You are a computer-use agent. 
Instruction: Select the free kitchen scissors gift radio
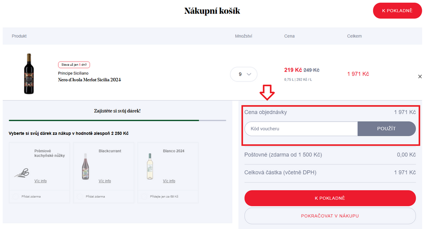tap(15, 196)
